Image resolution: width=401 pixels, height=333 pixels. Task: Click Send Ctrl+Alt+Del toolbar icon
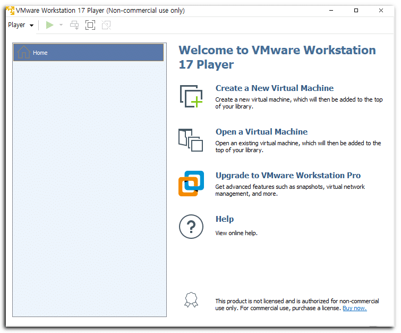74,25
